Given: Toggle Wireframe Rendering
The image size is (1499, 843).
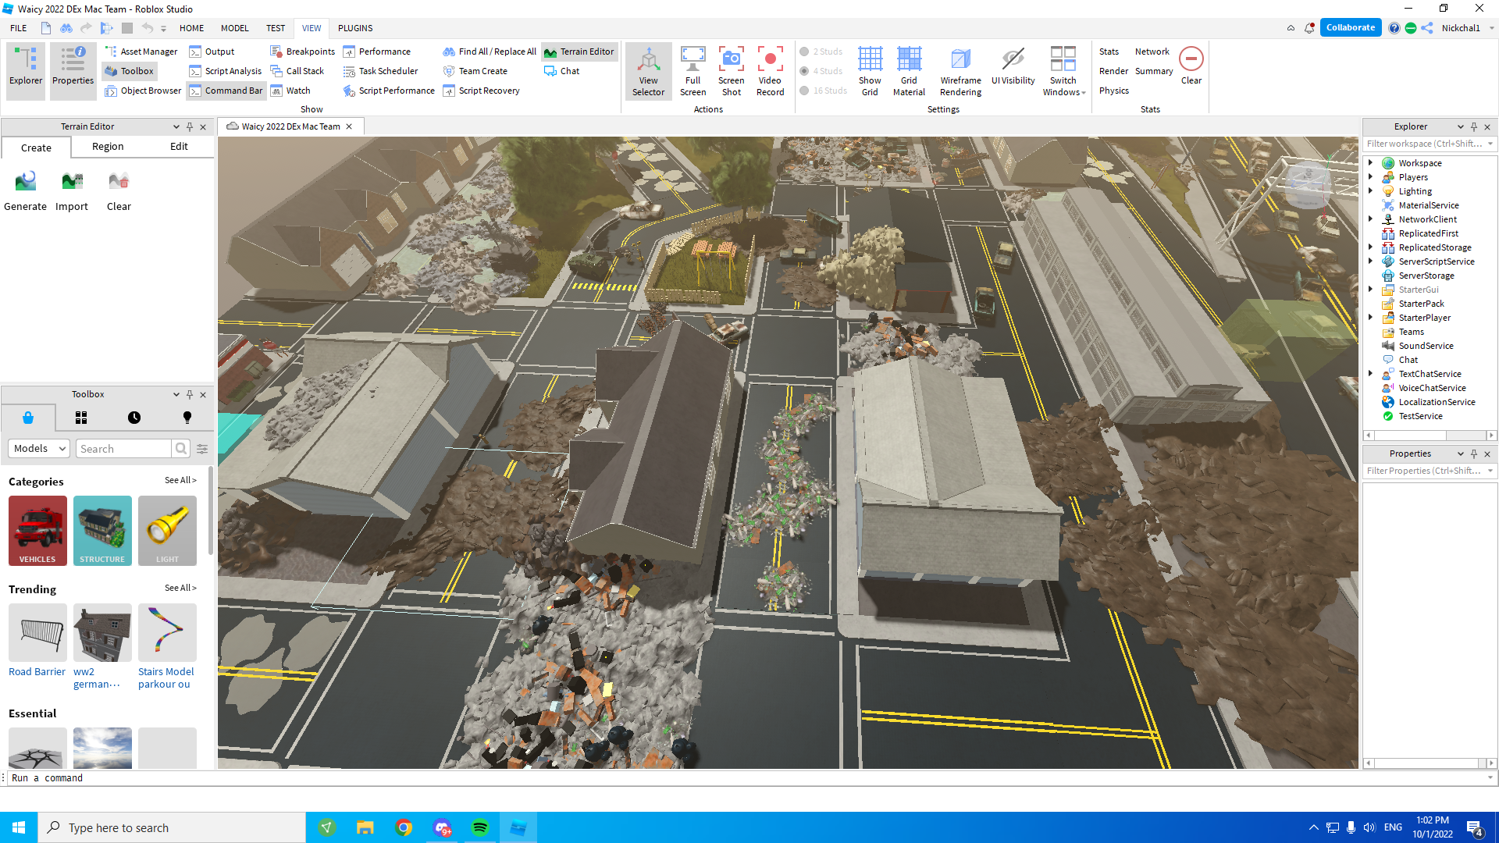Looking at the screenshot, I should [x=960, y=71].
